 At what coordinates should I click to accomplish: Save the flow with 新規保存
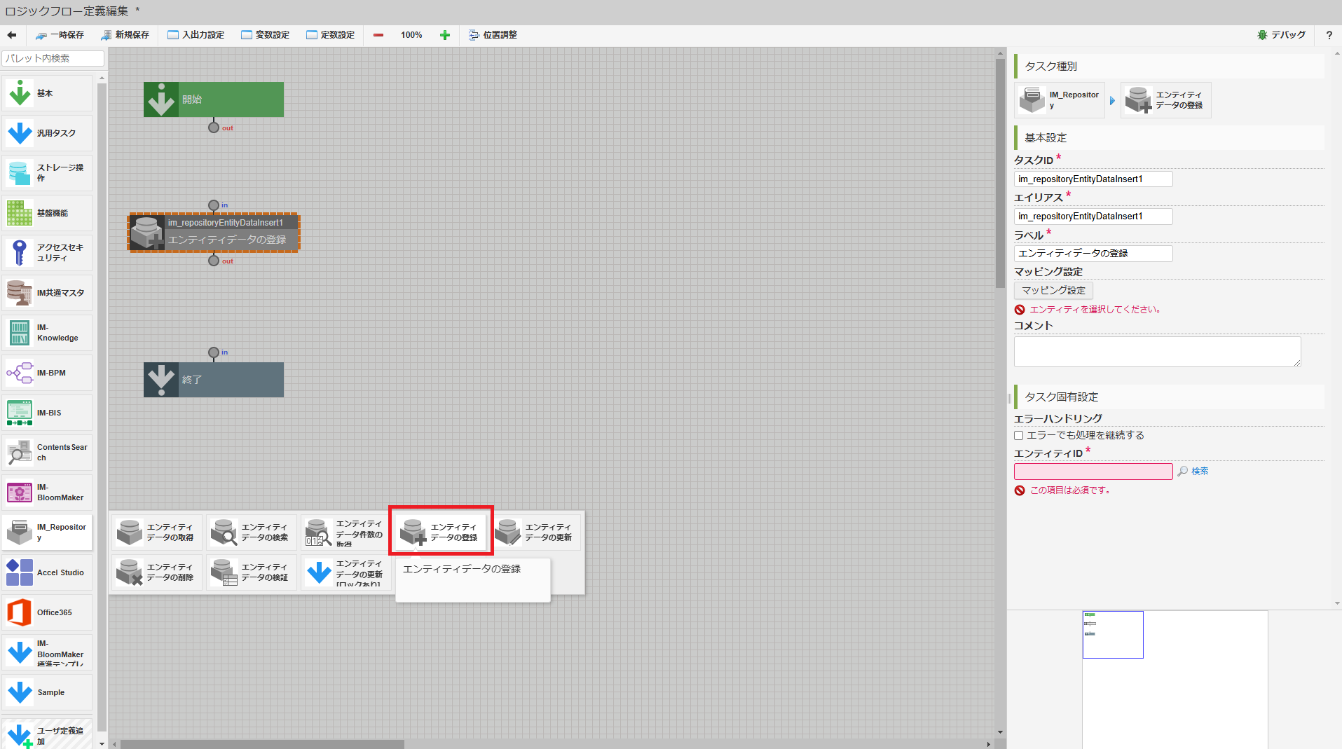tap(125, 34)
